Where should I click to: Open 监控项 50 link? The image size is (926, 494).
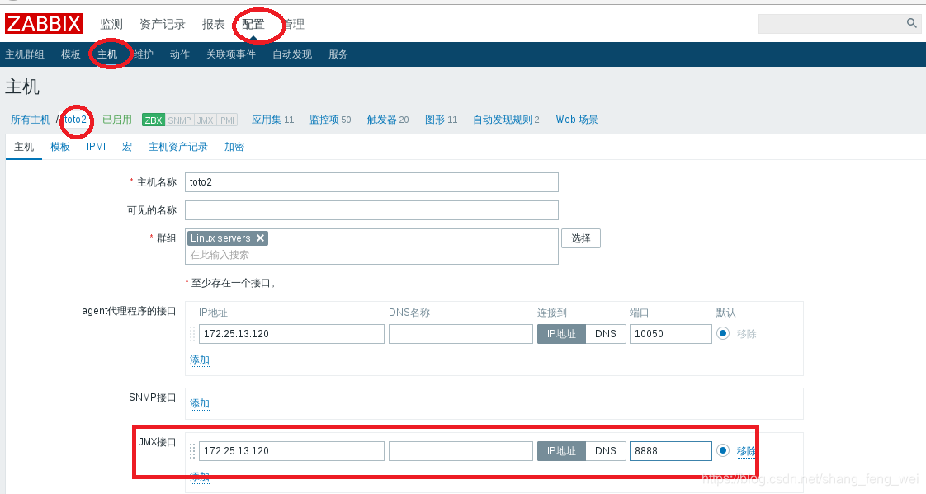[x=330, y=120]
